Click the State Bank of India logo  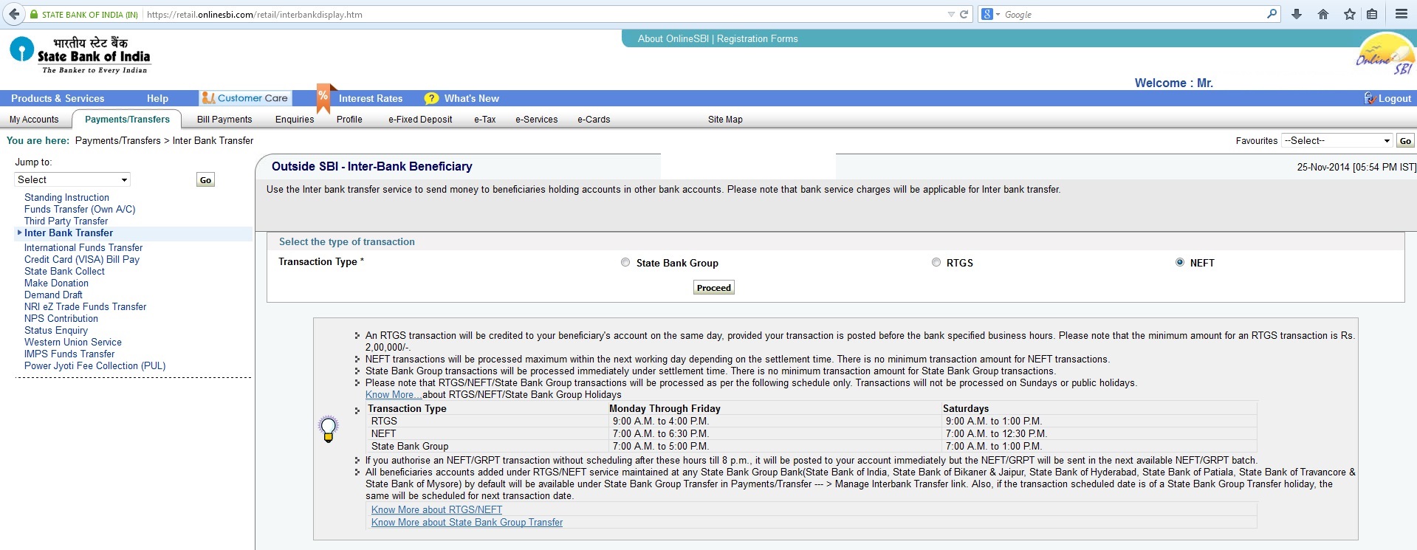click(x=80, y=55)
